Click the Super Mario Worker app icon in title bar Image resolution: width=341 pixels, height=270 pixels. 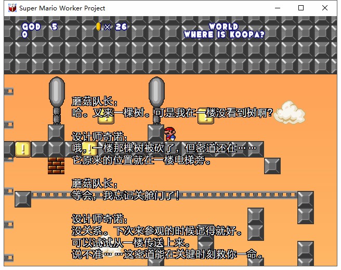point(12,8)
